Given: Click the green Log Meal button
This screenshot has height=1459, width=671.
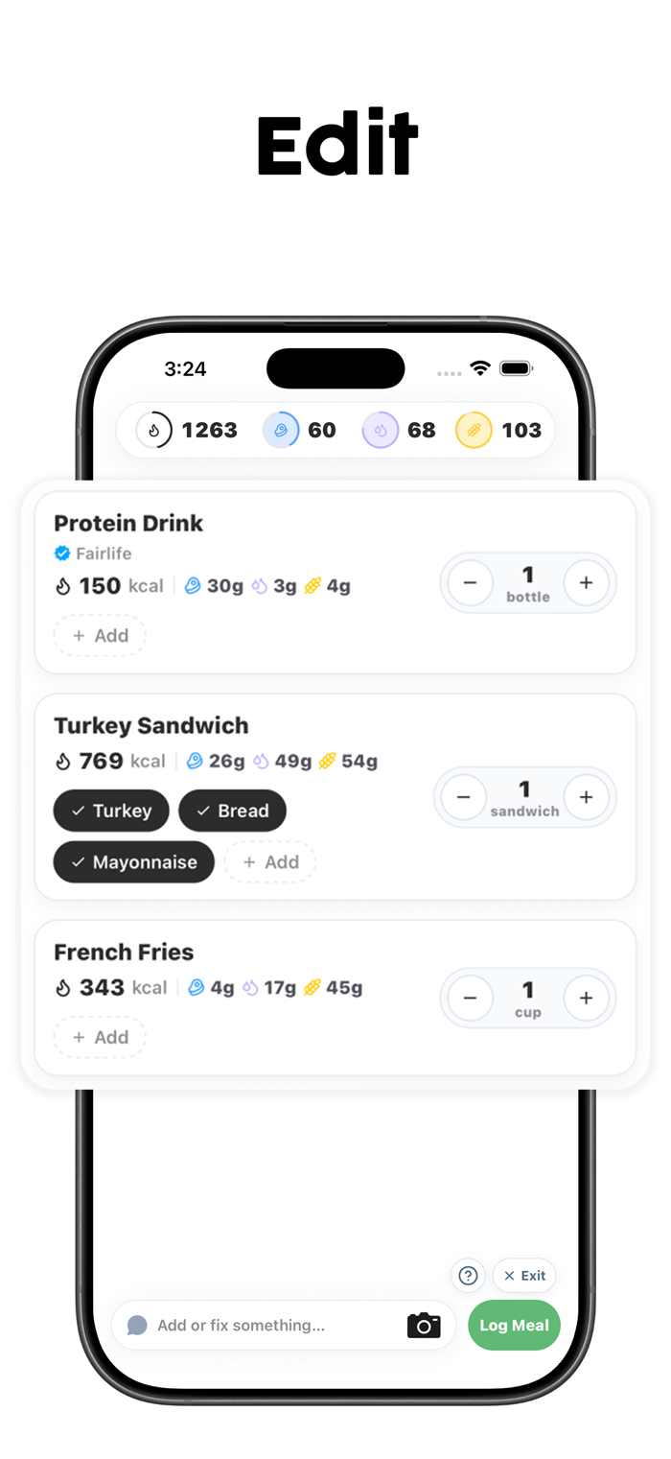Looking at the screenshot, I should click(x=514, y=1325).
